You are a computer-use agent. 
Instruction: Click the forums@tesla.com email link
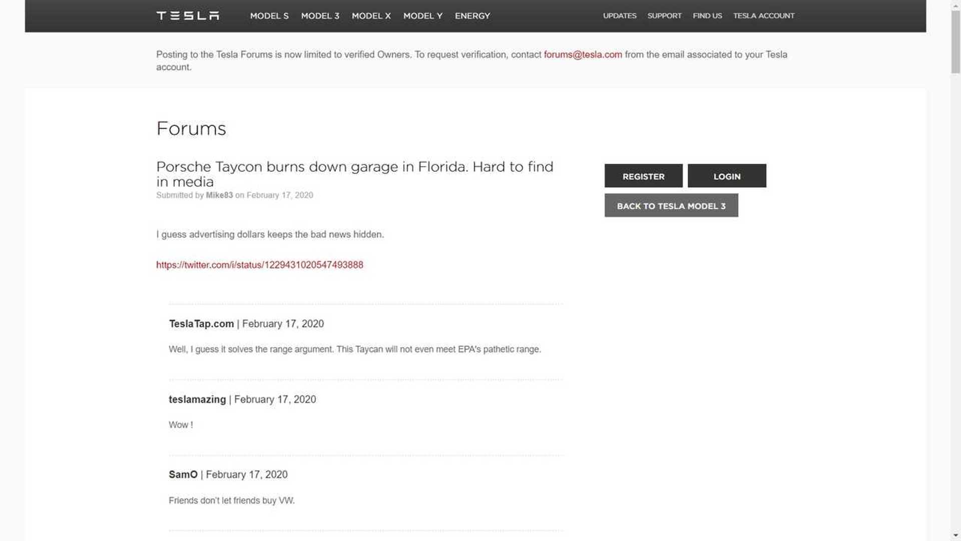(583, 55)
